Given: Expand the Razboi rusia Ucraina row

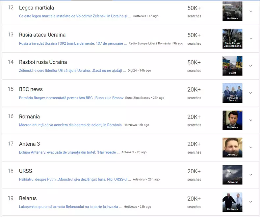Looking at the screenshot, I should coord(251,66).
